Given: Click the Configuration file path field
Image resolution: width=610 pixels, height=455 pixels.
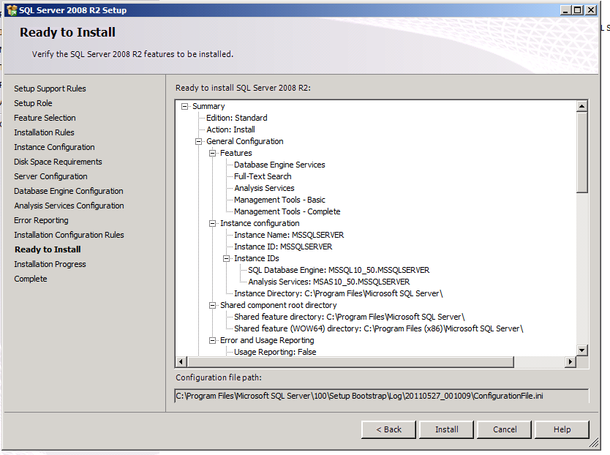Looking at the screenshot, I should tap(382, 396).
